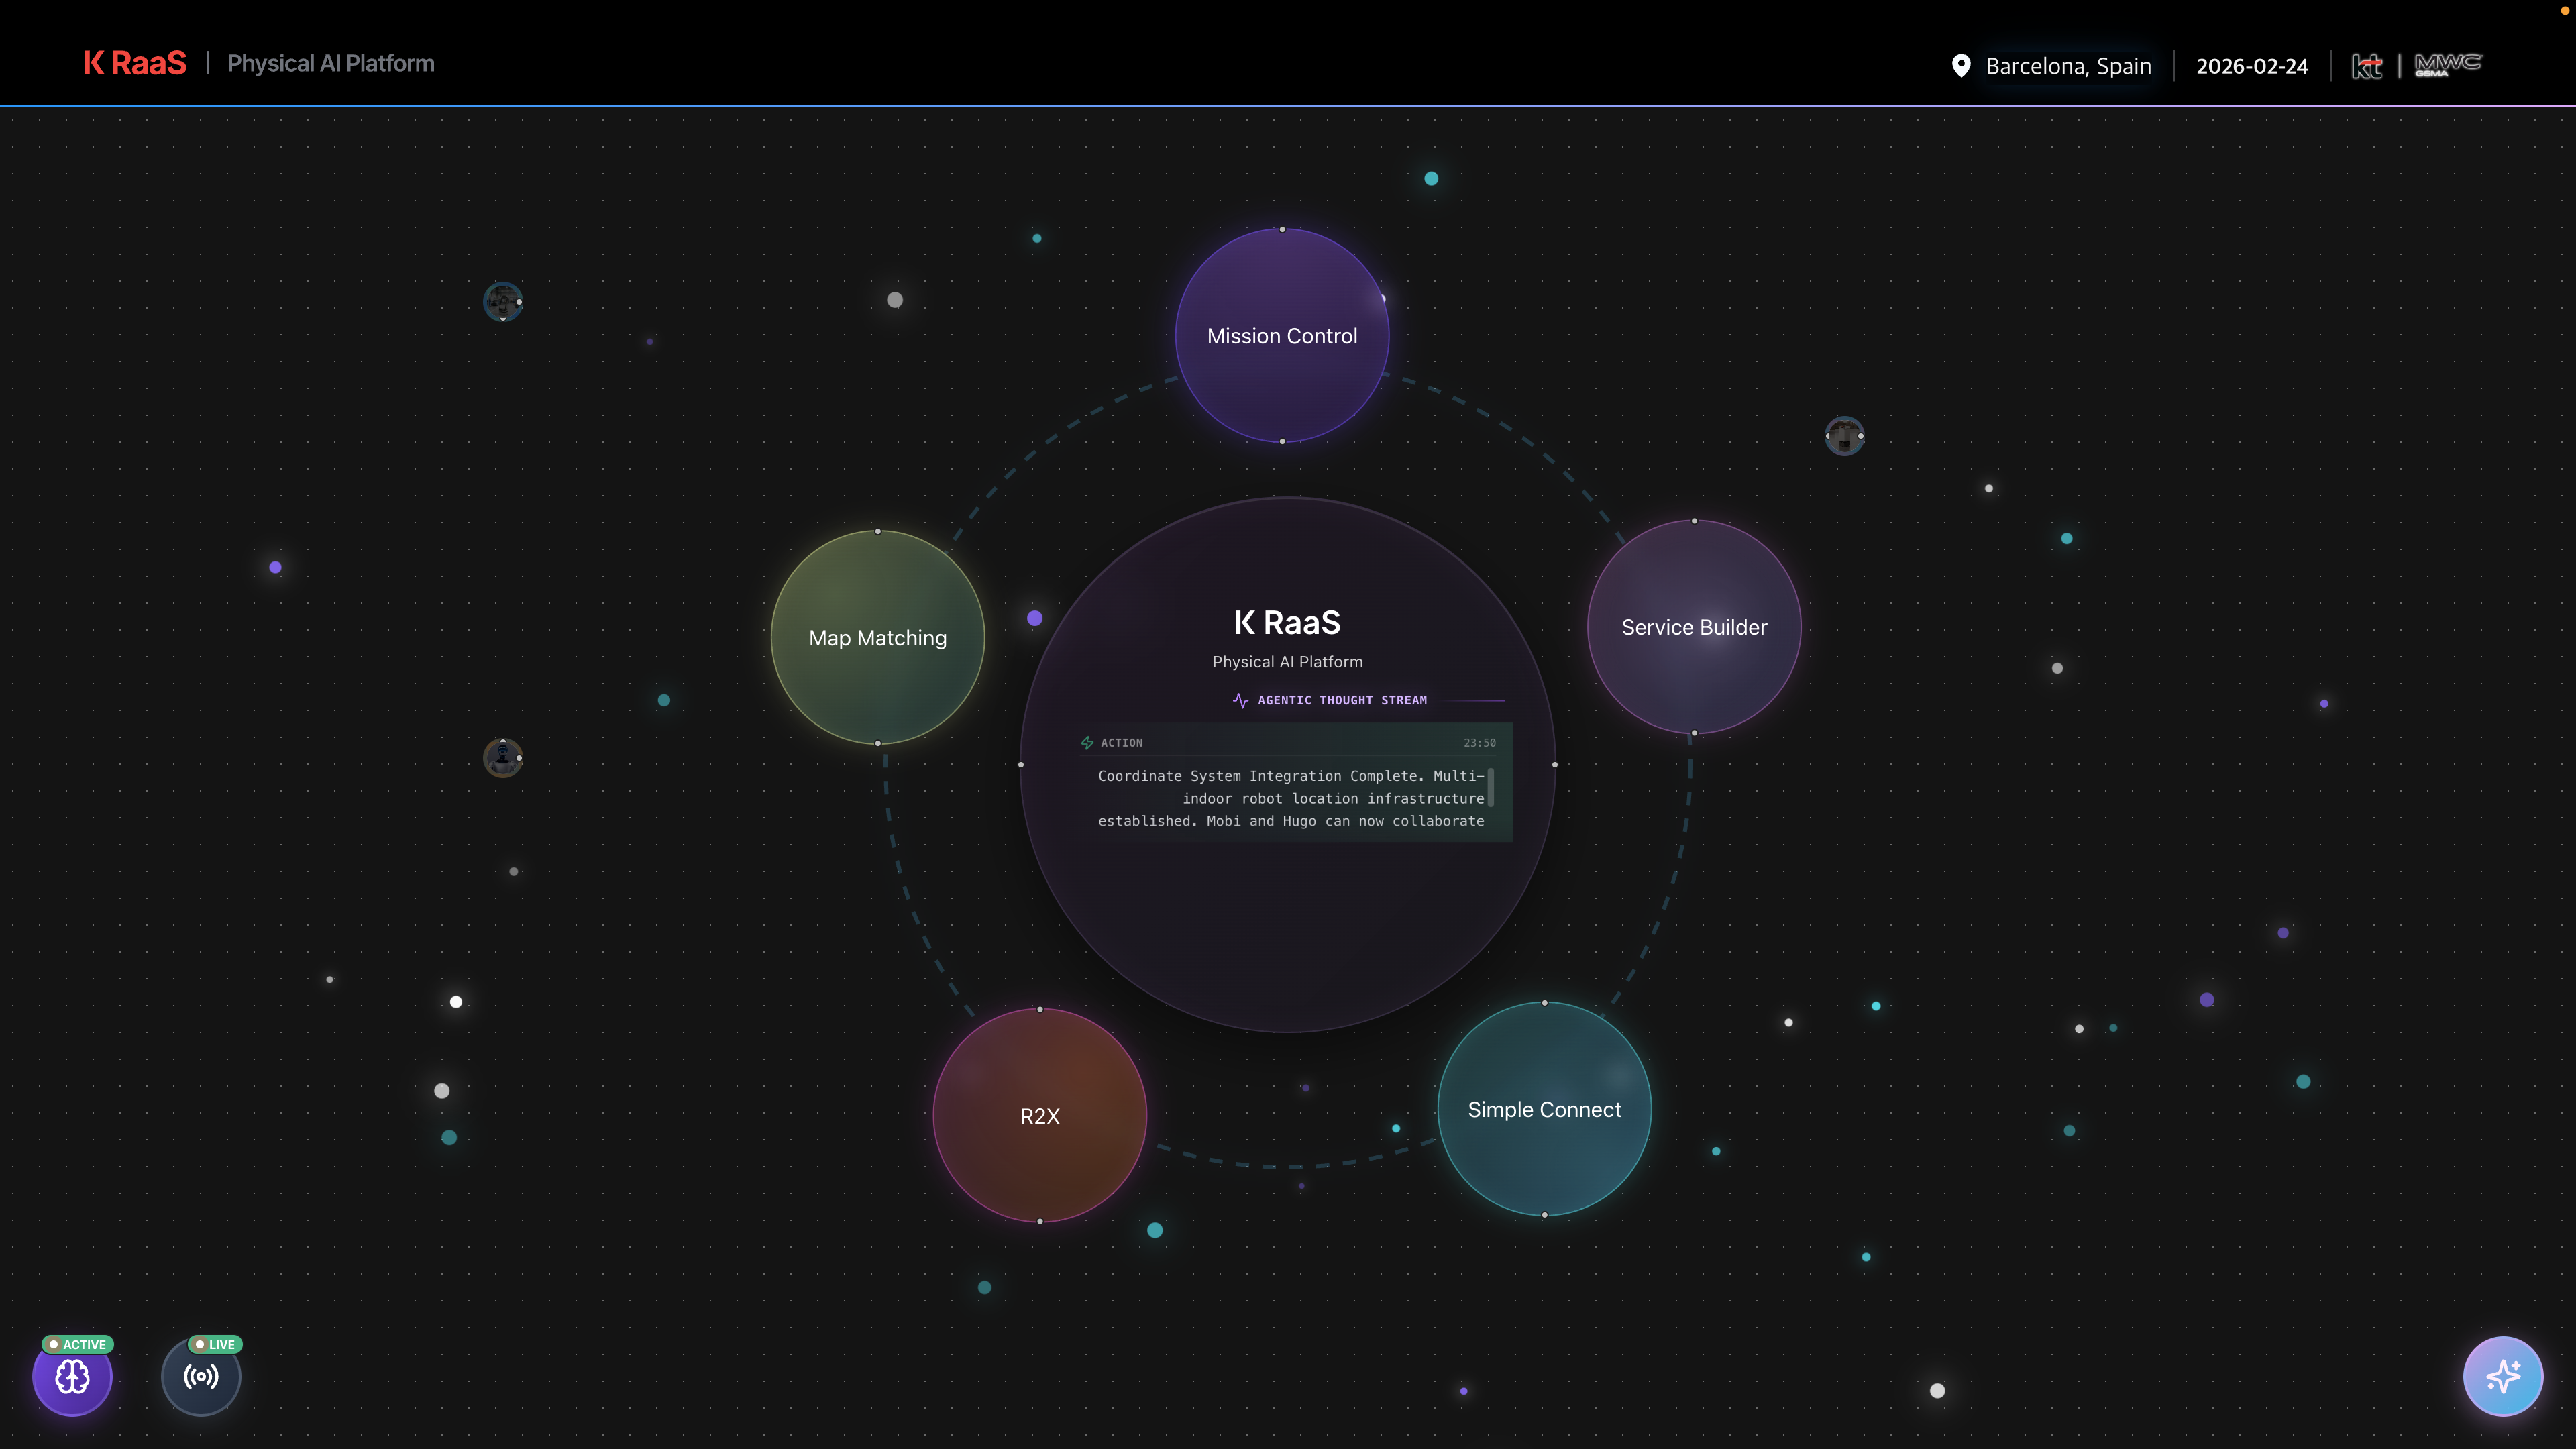Click the K RaaS header logo
Image resolution: width=2576 pixels, height=1449 pixels.
coord(135,63)
